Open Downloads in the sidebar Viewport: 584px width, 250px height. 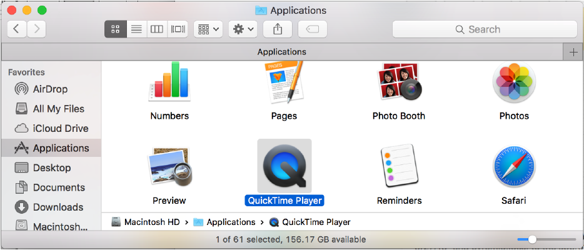pos(51,207)
